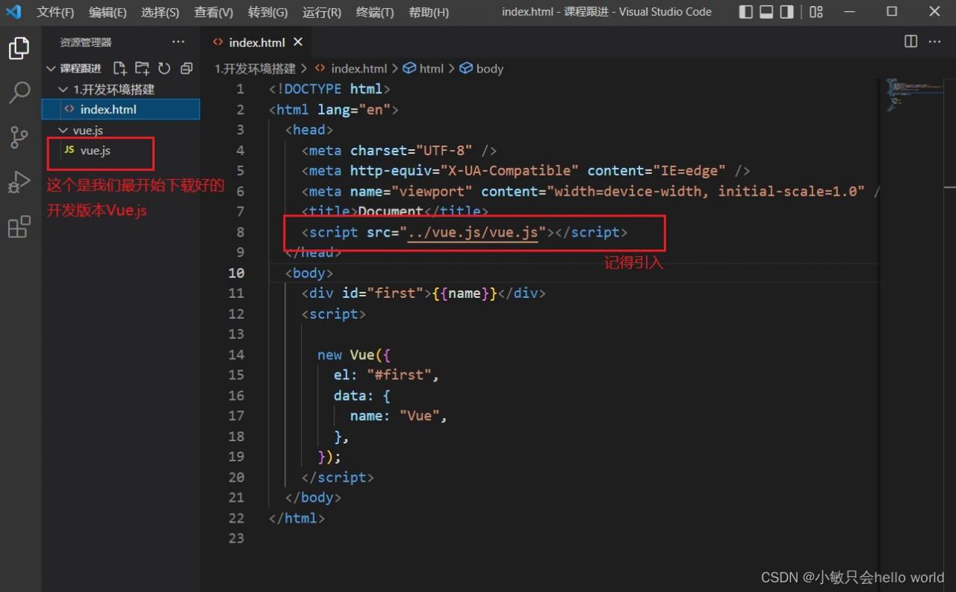Click the <!DOCTYPE html> code on line 1
The width and height of the screenshot is (956, 592).
coord(329,89)
